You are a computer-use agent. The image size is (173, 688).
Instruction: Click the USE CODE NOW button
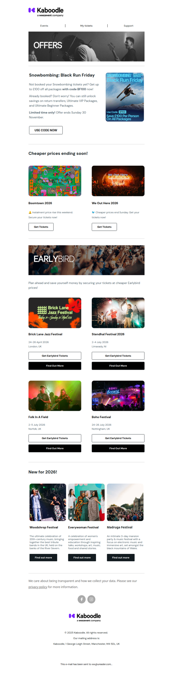click(46, 130)
